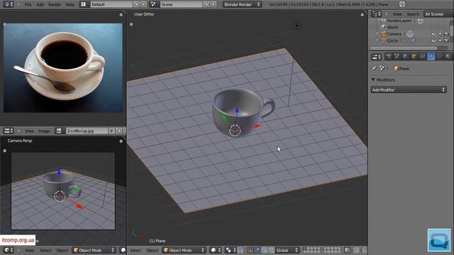Open the main 3D viewport's Object menu
Image resolution: width=454 pixels, height=255 pixels.
point(152,250)
